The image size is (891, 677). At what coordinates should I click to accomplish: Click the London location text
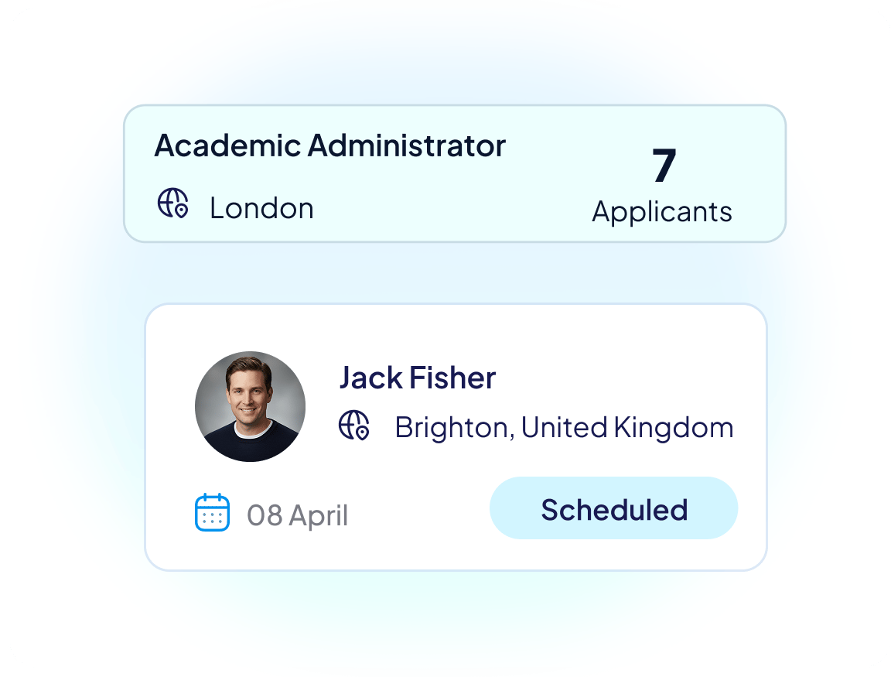[x=261, y=208]
